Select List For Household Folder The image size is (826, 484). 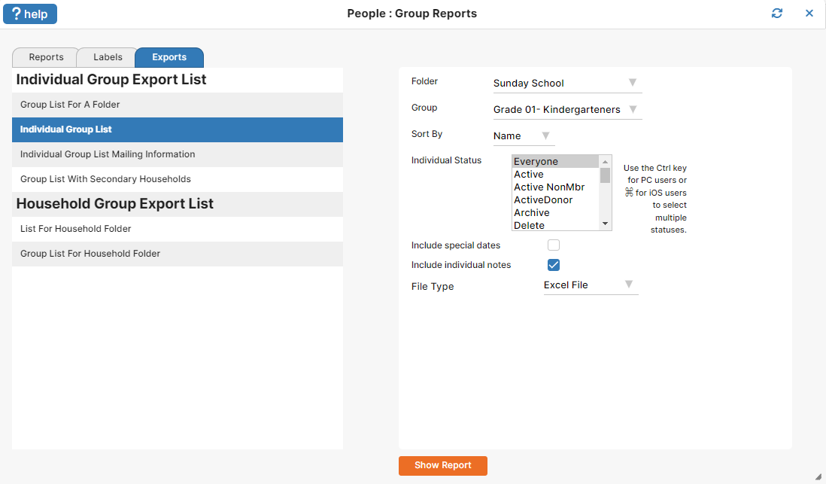(x=178, y=228)
